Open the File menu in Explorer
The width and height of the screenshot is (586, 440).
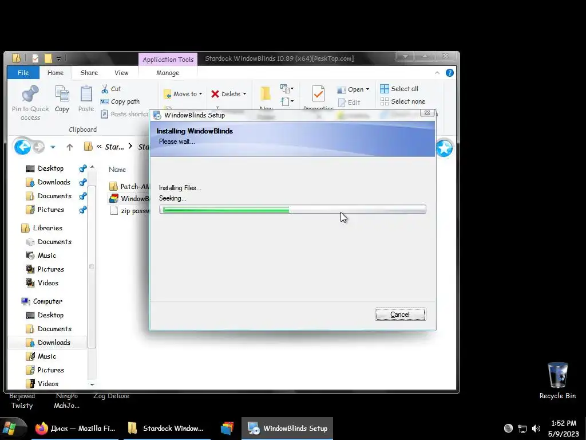(x=23, y=73)
